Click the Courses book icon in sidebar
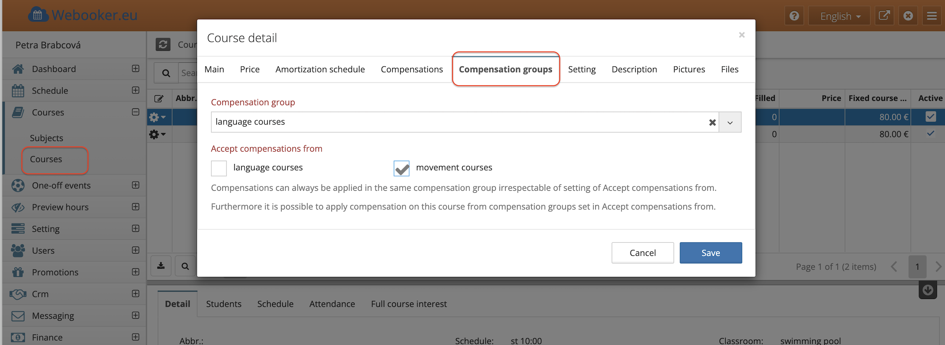This screenshot has height=345, width=945. [18, 112]
